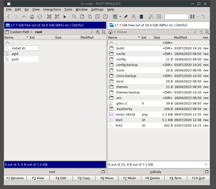This screenshot has height=189, width=216.
Task: Open the dropdown arrow next to the terminal icon
Action: (x=120, y=17)
